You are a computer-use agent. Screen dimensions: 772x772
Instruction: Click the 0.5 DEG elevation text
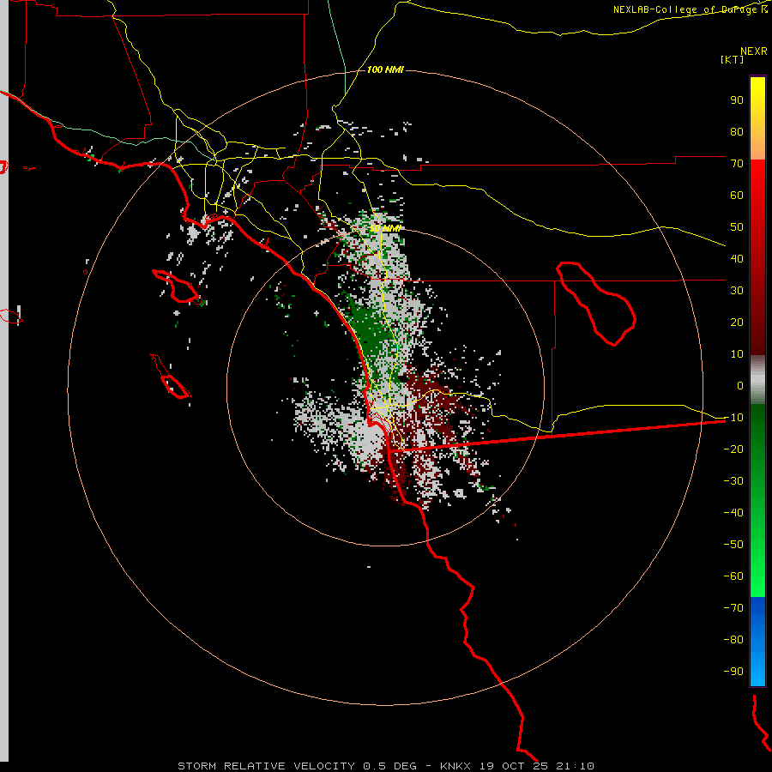click(390, 766)
